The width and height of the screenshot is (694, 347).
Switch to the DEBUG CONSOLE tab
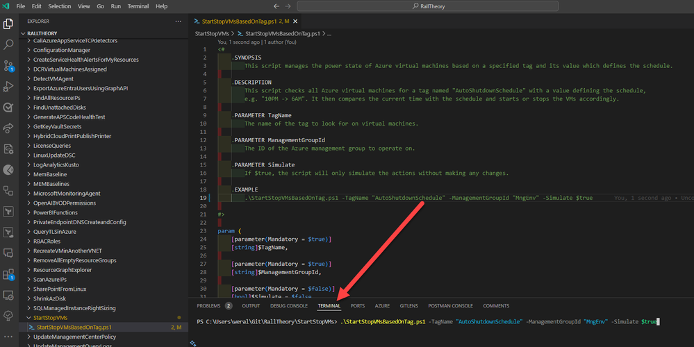click(x=288, y=306)
